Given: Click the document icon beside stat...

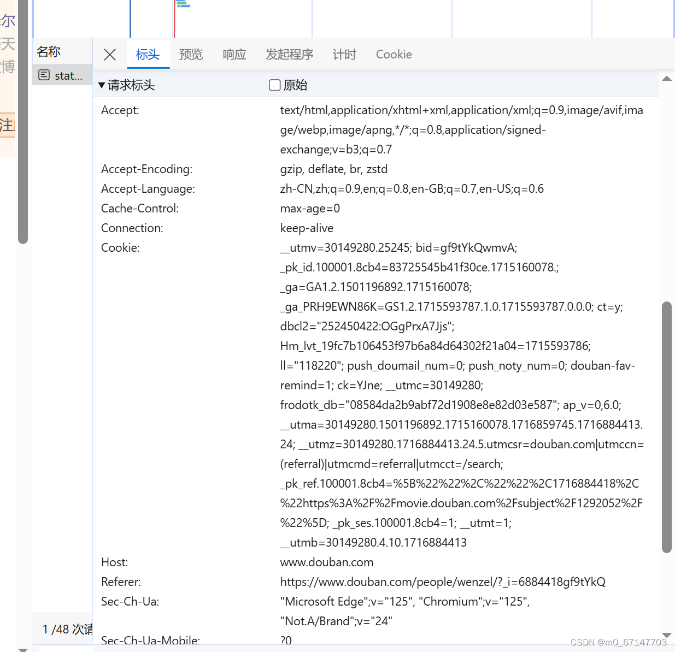Looking at the screenshot, I should (x=44, y=75).
